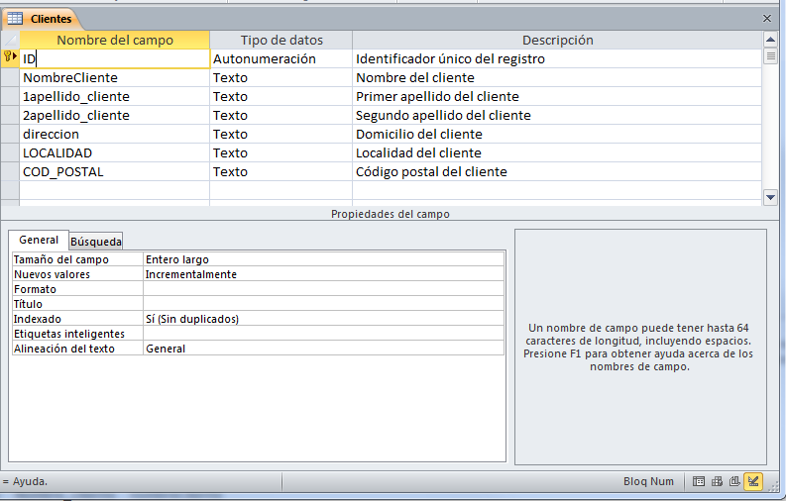
Task: Close the Clientes table tab
Action: [x=766, y=19]
